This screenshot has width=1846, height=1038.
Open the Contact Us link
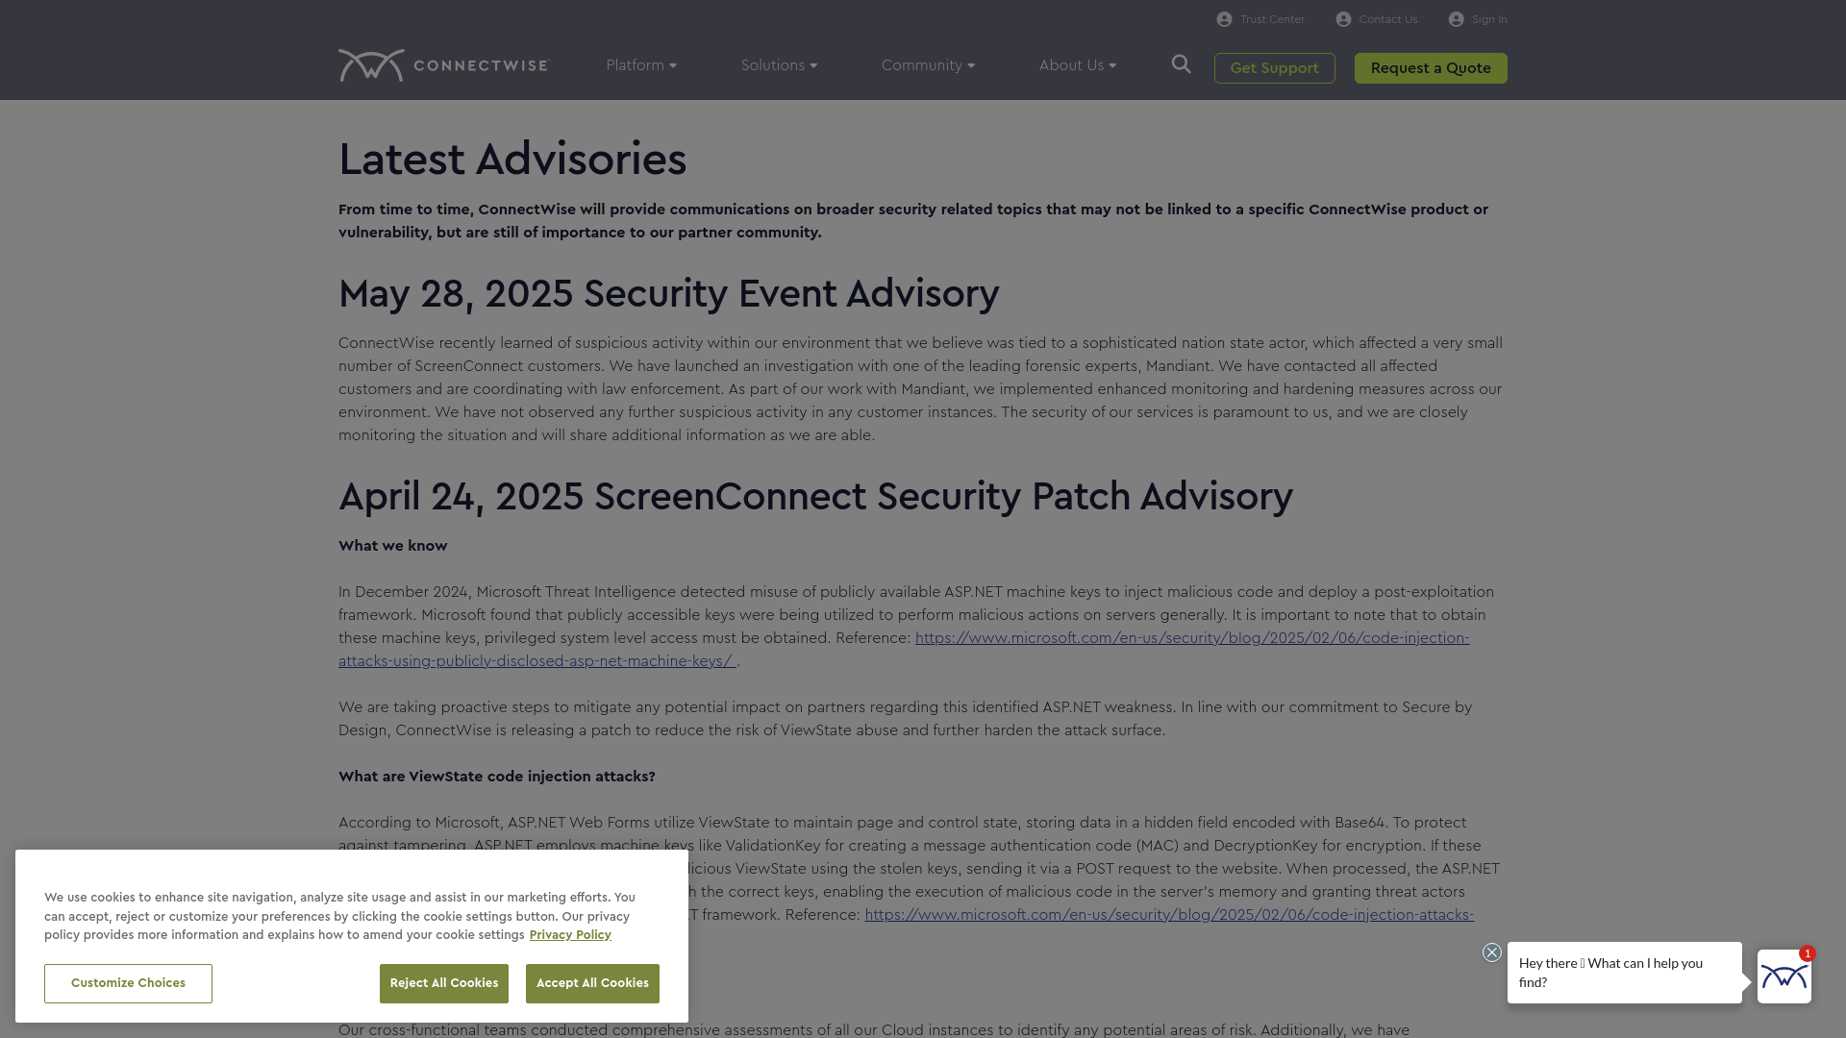[1387, 19]
